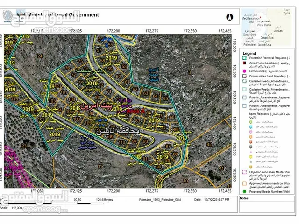The image size is (299, 224).
Task: Click the Syria label on locator map
Action: point(286,13)
